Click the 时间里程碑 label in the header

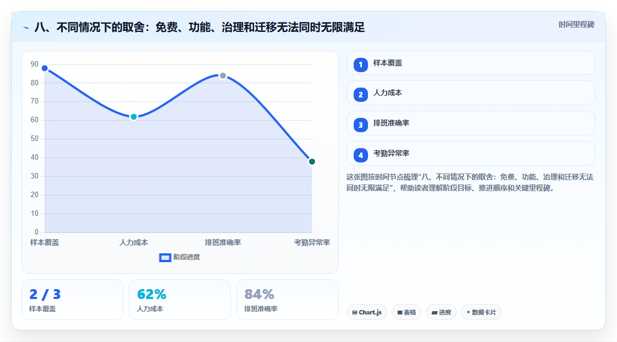pyautogui.click(x=576, y=24)
